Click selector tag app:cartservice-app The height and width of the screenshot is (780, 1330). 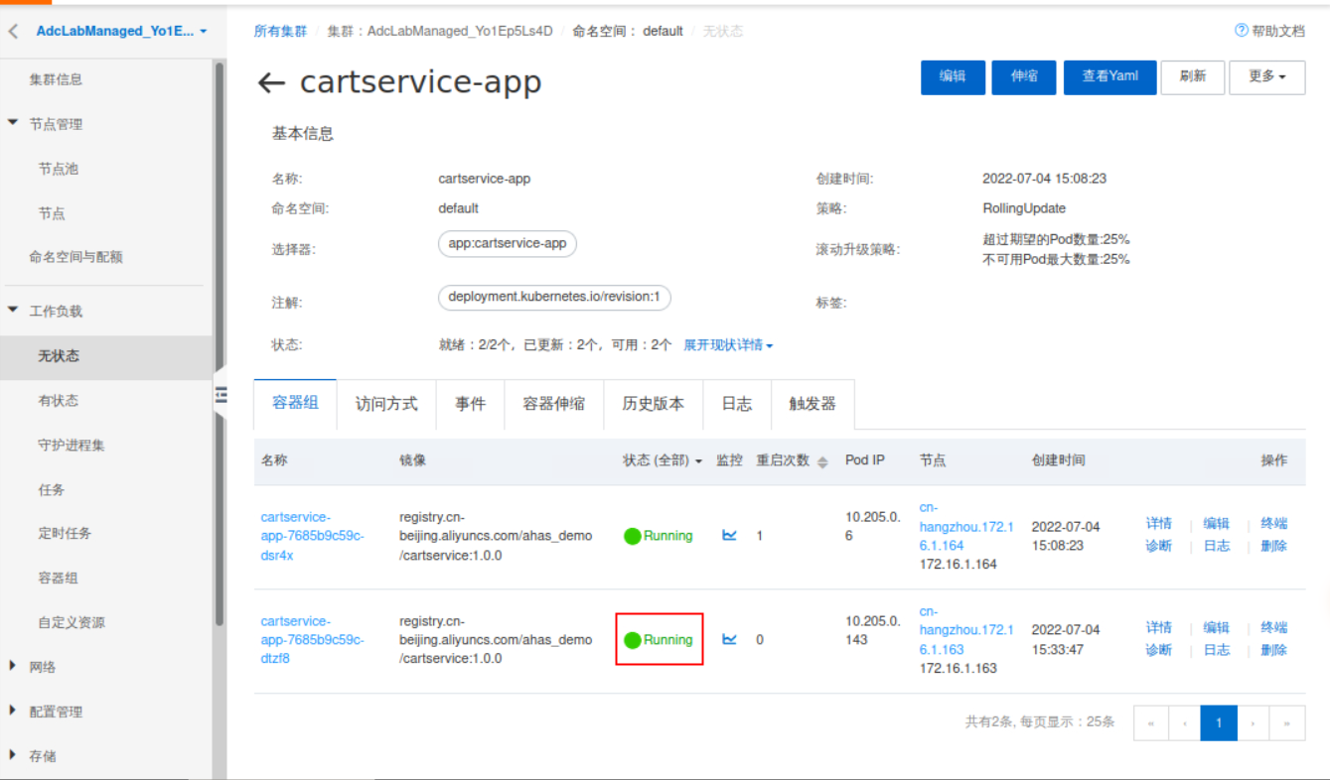click(507, 244)
